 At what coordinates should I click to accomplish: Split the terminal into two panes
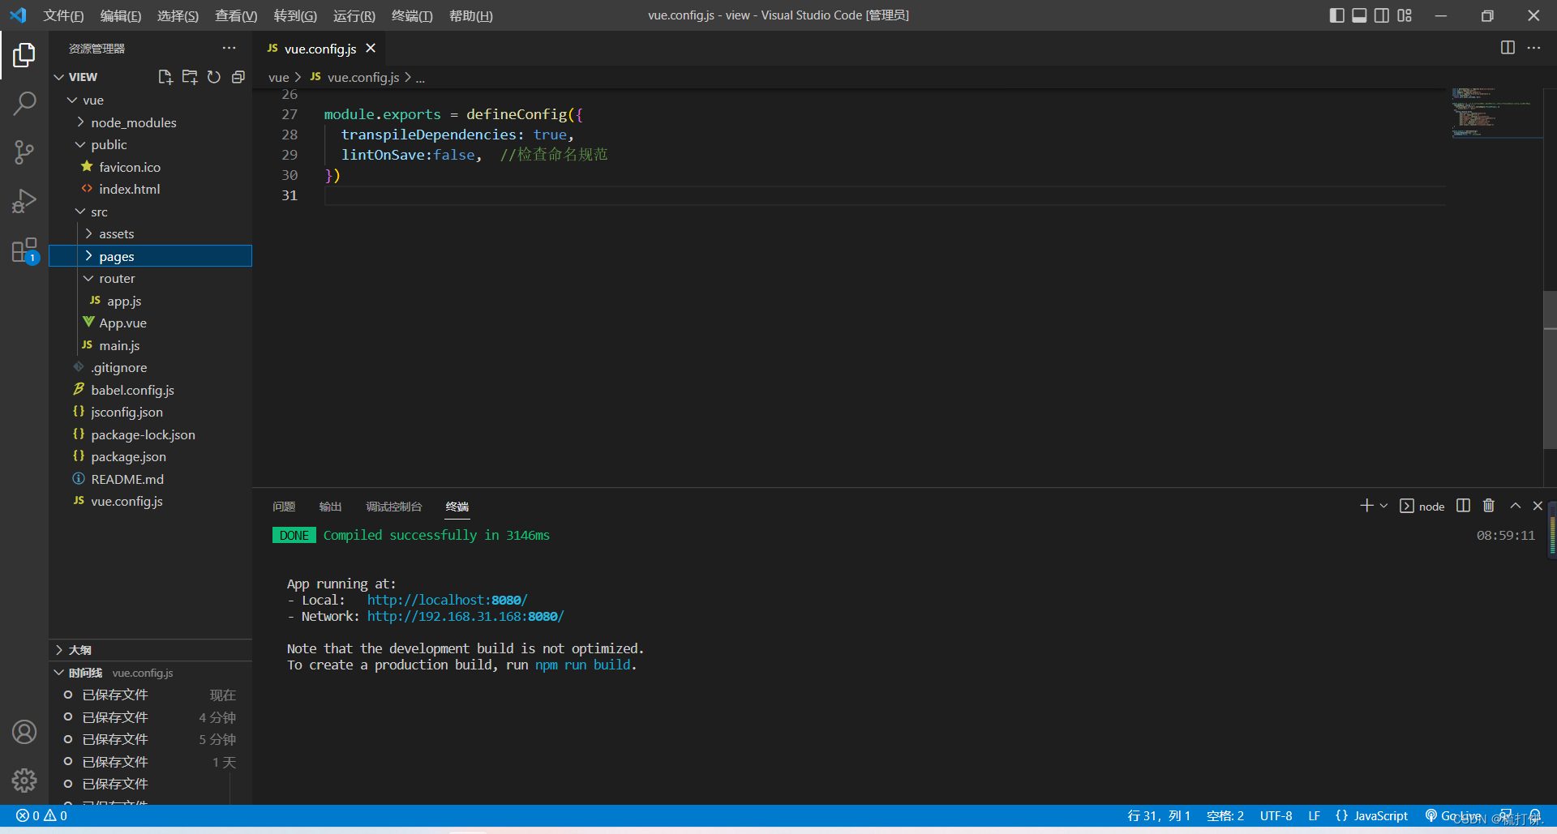tap(1462, 506)
